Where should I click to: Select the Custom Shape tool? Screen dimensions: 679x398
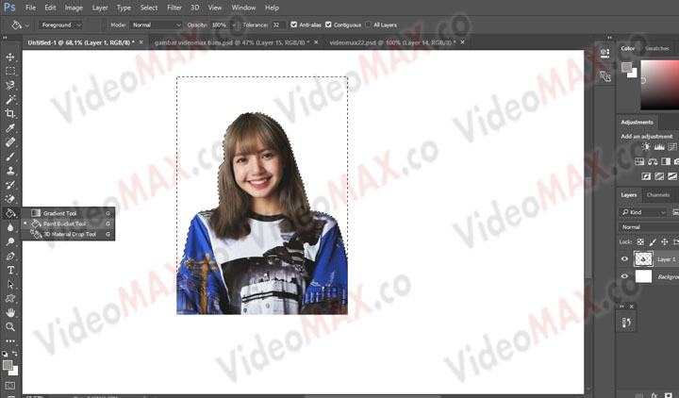point(10,298)
